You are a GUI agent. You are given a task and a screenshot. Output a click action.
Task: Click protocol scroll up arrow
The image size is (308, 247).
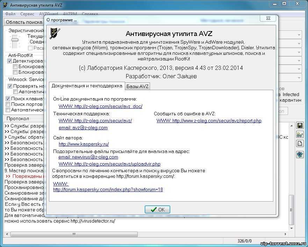point(292,126)
